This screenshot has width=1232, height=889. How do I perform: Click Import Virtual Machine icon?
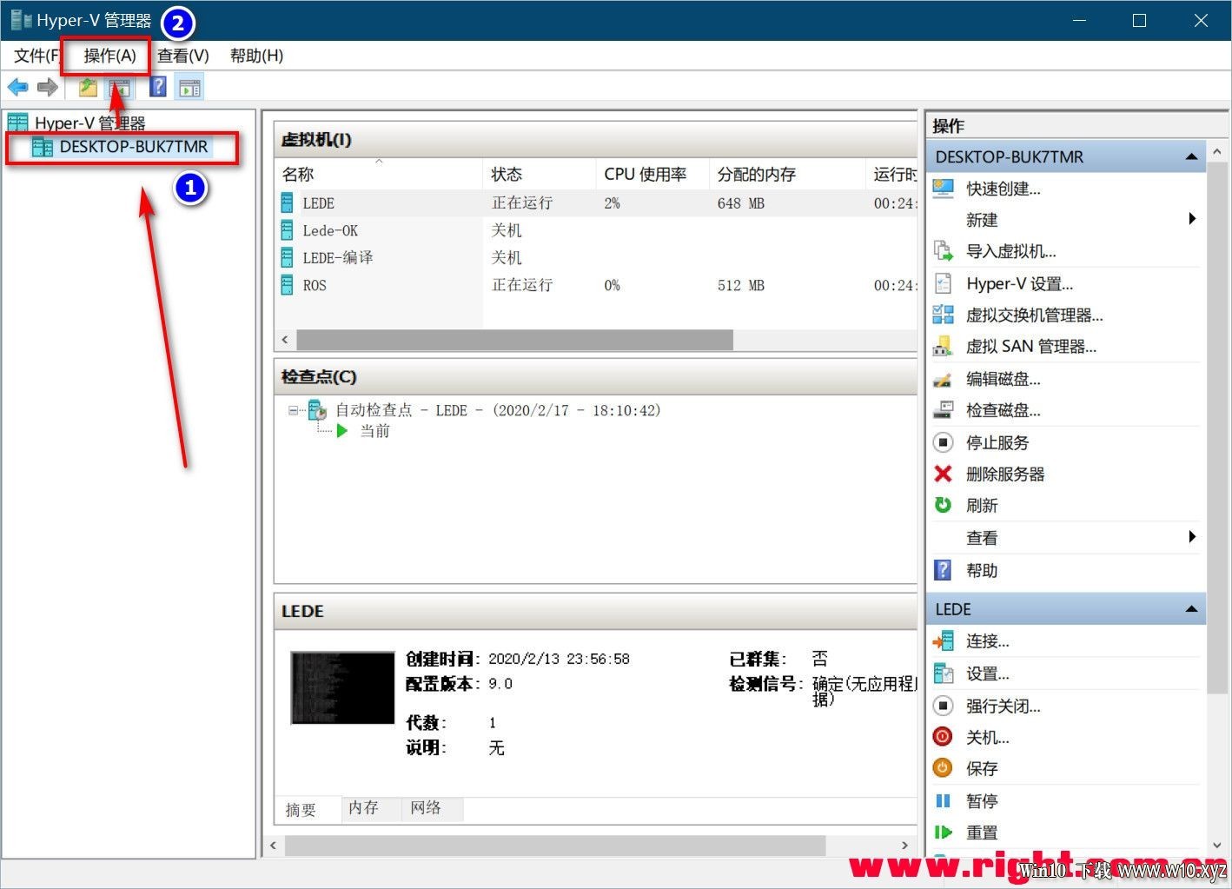[x=943, y=251]
